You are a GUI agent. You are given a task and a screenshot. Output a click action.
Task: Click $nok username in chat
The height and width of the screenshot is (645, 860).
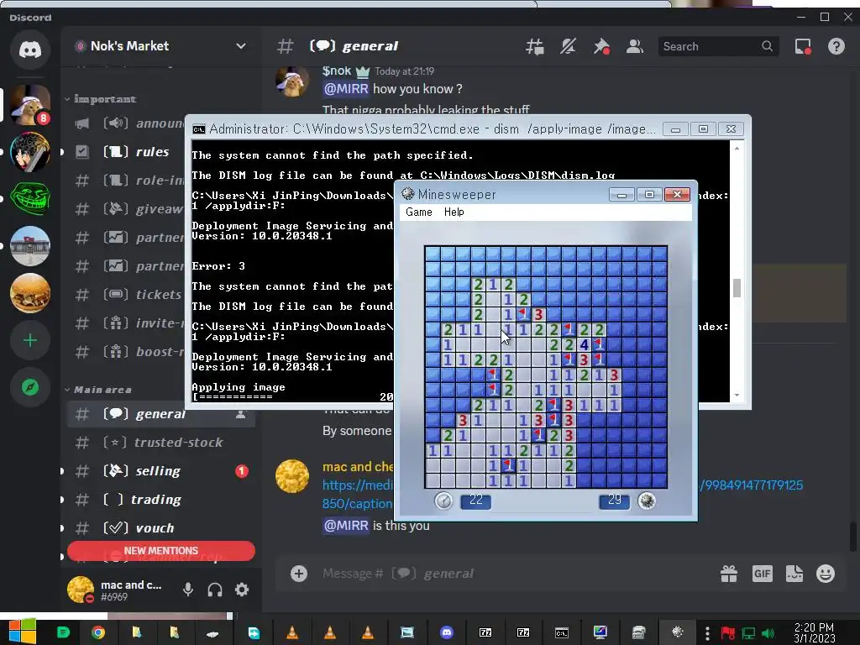point(337,71)
